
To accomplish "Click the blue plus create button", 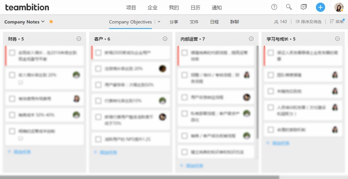I will [320, 7].
